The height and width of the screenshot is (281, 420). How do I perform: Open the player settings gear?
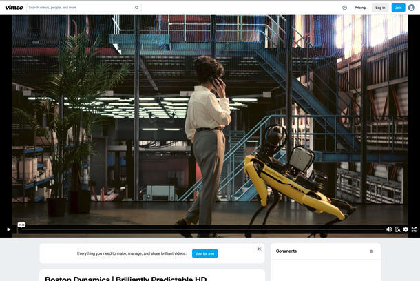point(406,229)
